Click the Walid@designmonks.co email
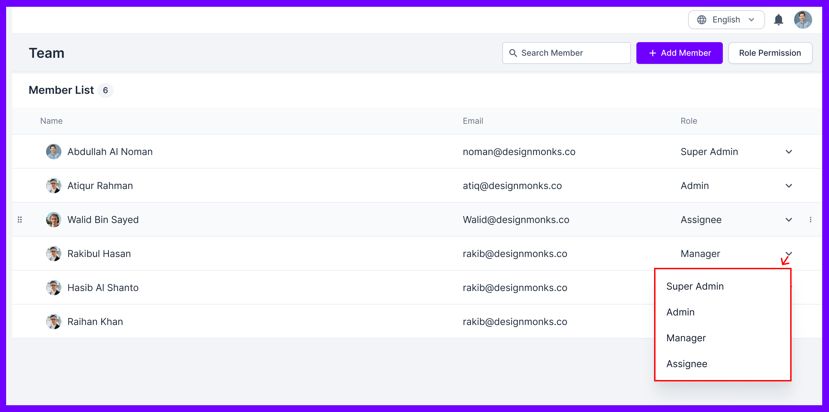 pos(516,220)
